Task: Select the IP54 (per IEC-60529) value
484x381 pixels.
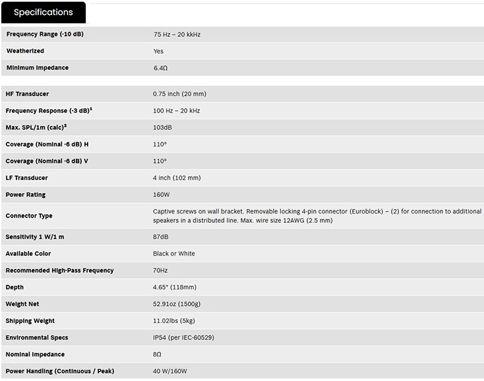Action: point(183,337)
